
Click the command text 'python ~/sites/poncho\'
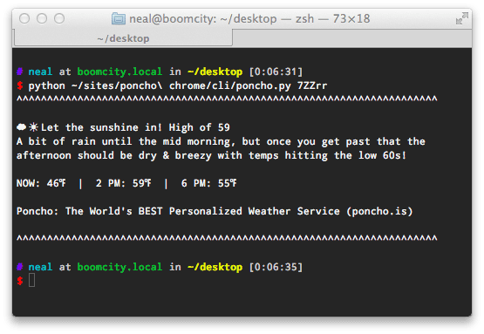(95, 85)
